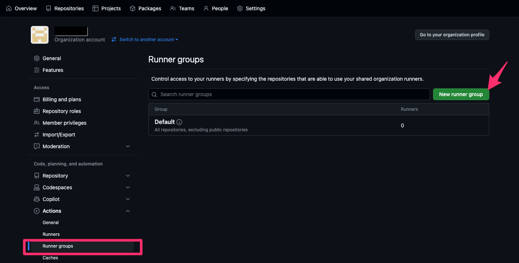Select Runners in sidebar
This screenshot has width=519, height=263.
[x=51, y=234]
